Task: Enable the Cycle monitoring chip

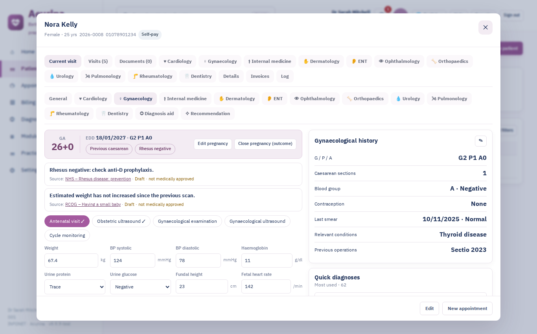Action: (x=67, y=235)
